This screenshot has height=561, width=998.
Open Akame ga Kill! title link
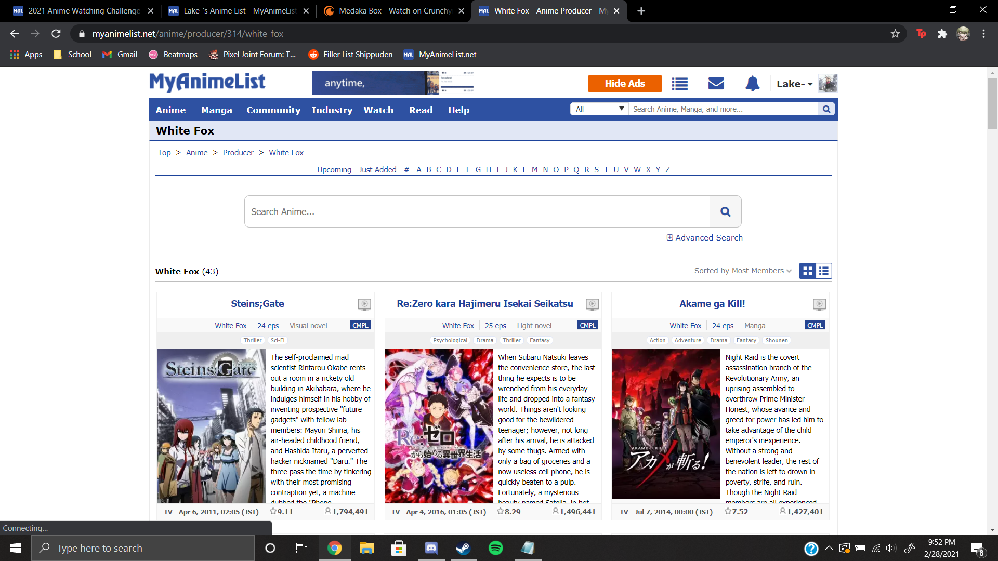coord(712,304)
